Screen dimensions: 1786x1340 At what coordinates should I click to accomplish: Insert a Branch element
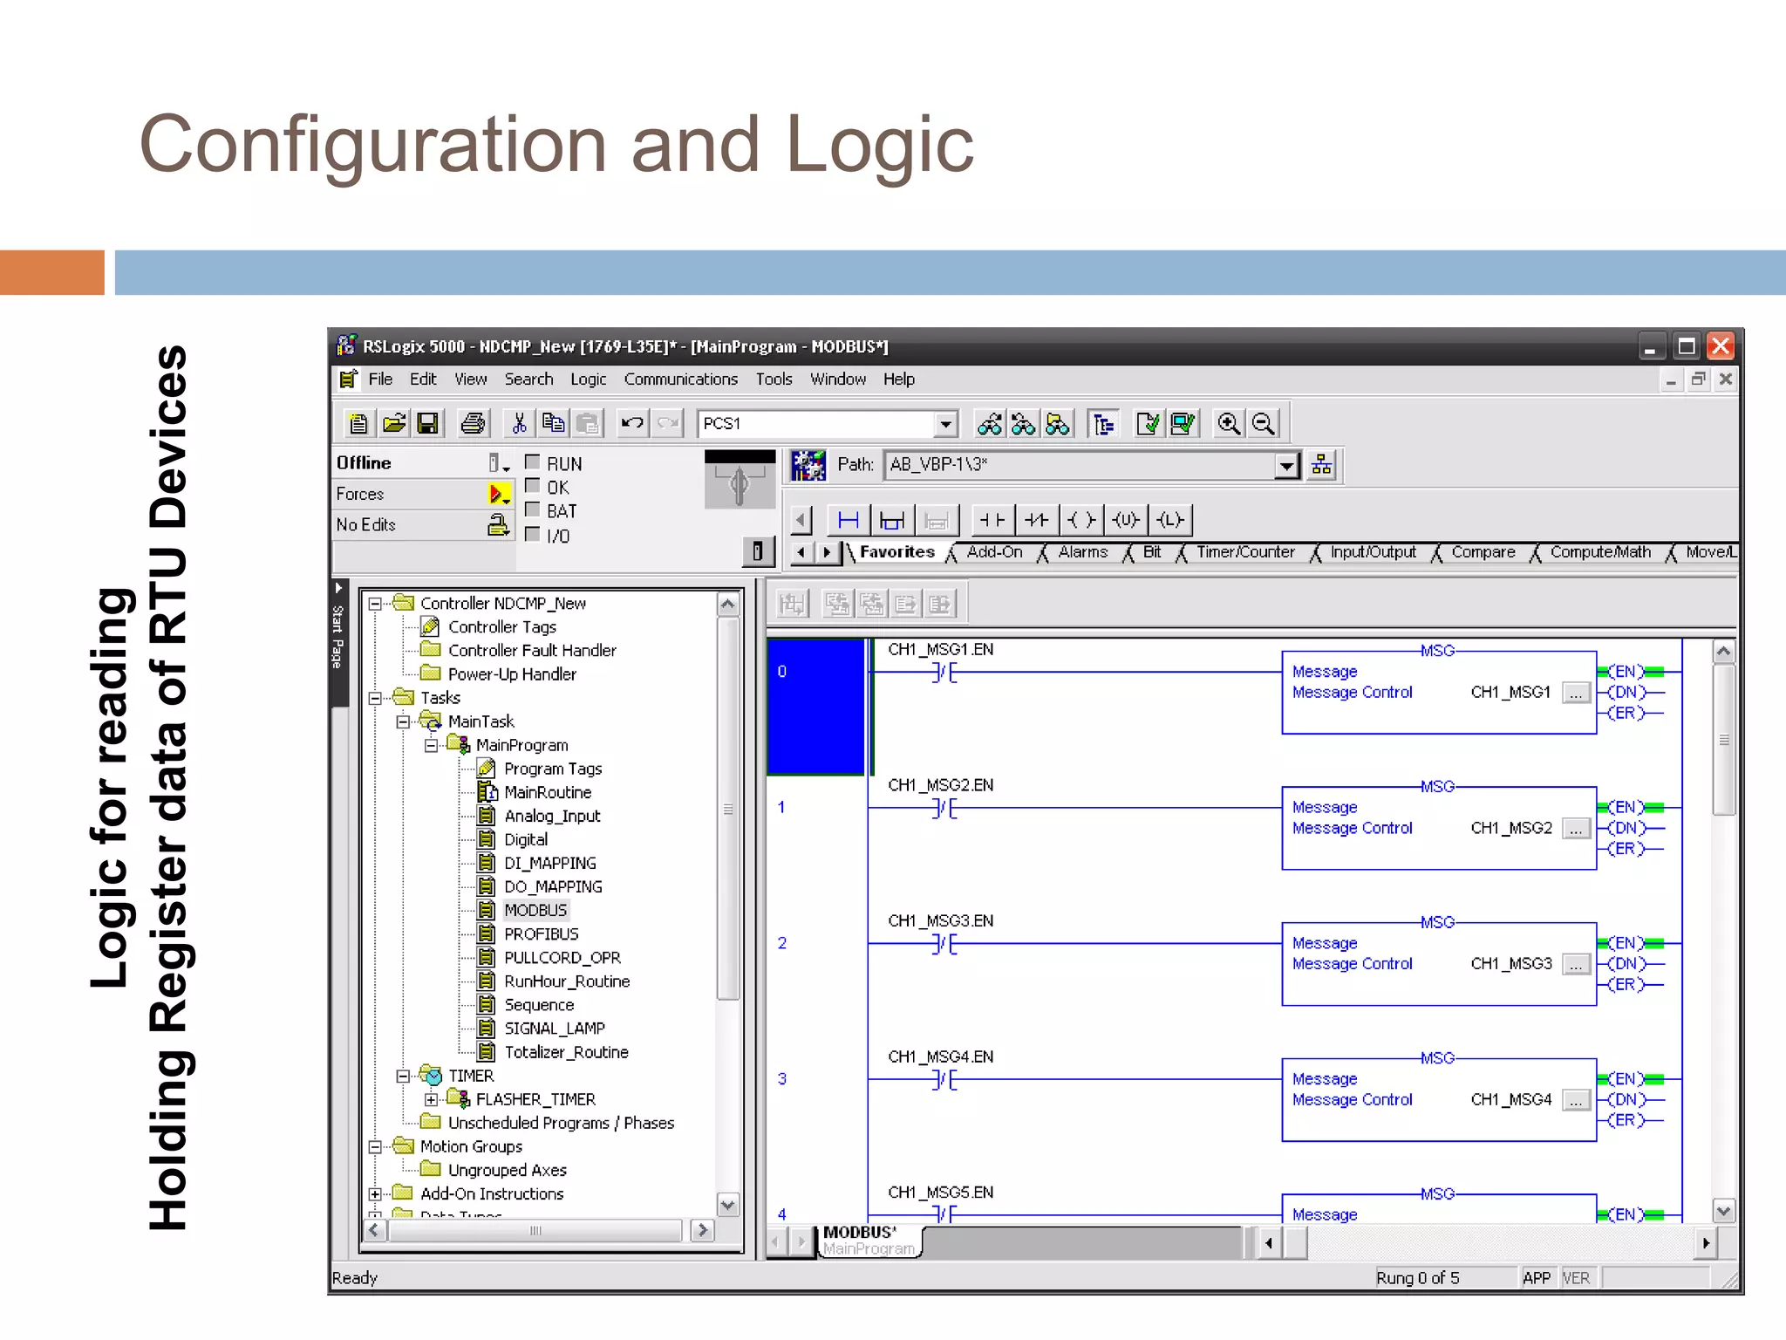pos(892,521)
